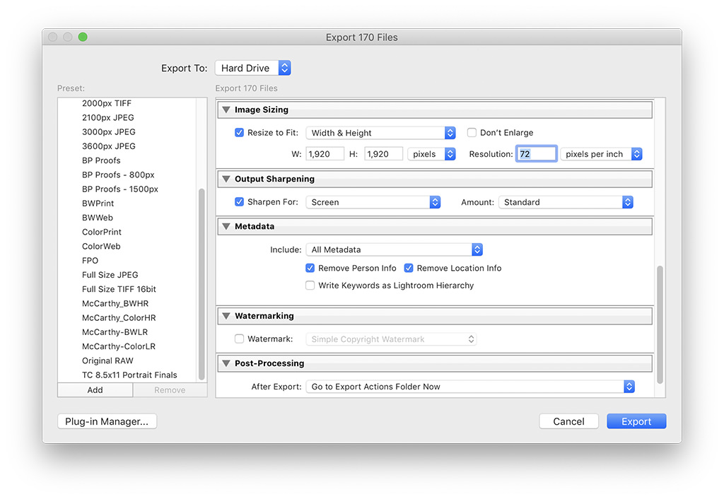Uncheck Remove Location Info

tap(409, 268)
